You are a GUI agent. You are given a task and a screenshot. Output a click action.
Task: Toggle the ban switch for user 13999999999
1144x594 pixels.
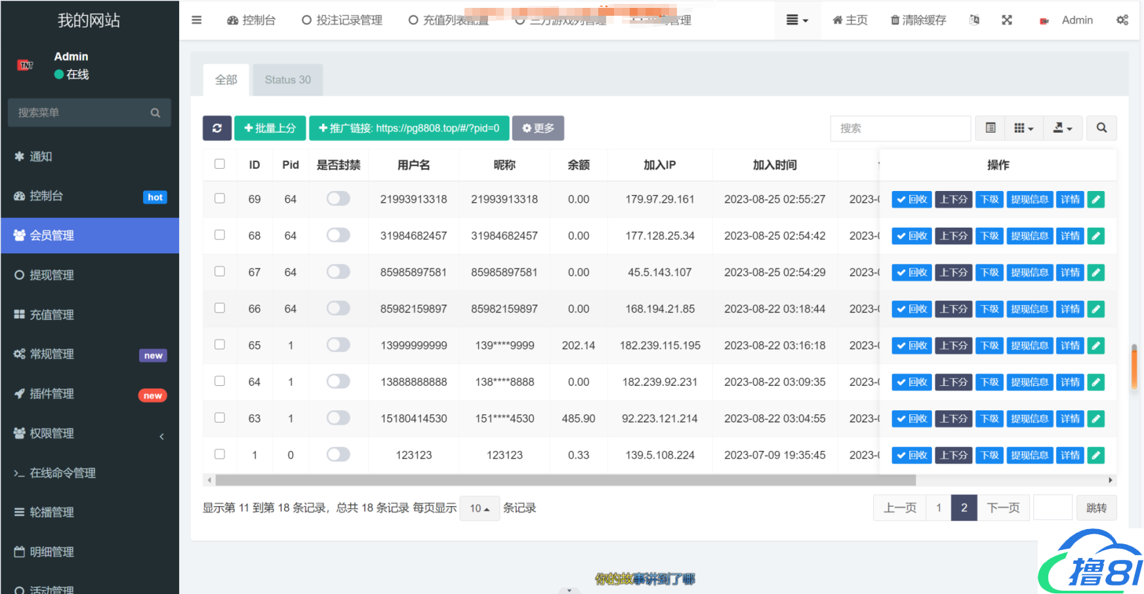(338, 345)
